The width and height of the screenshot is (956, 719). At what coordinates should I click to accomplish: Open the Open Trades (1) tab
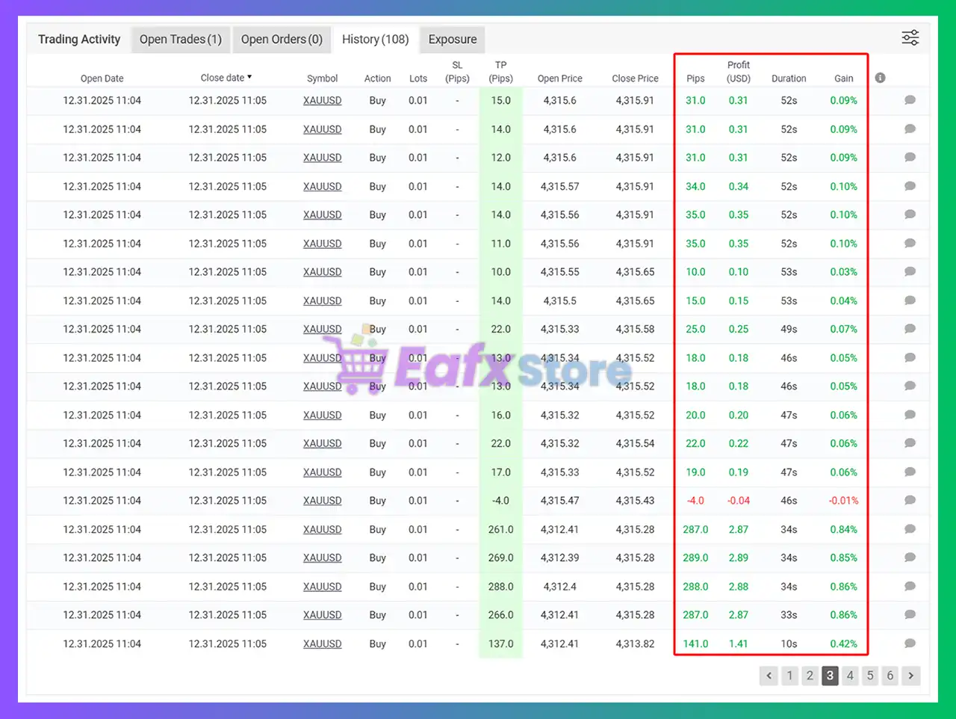pyautogui.click(x=180, y=39)
